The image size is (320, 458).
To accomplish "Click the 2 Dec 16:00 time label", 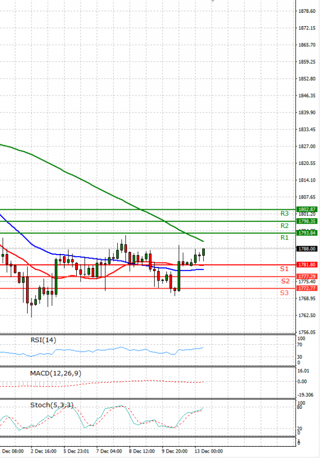I will 43,451.
